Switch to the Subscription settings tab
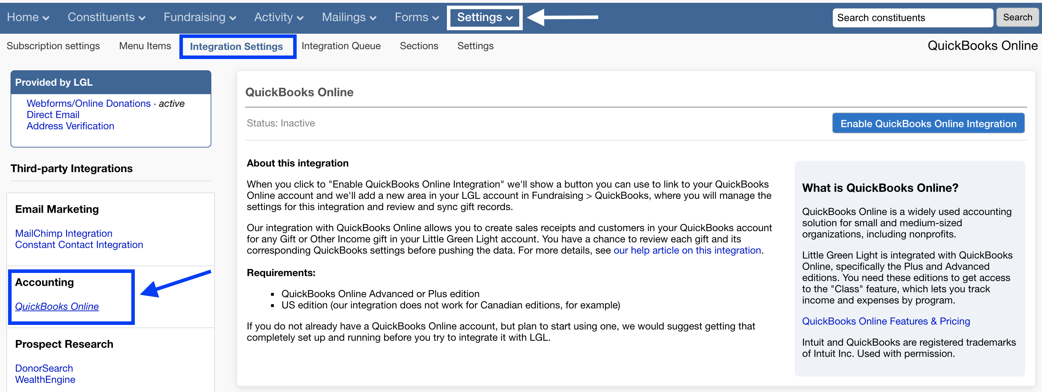This screenshot has height=392, width=1042. coord(53,46)
